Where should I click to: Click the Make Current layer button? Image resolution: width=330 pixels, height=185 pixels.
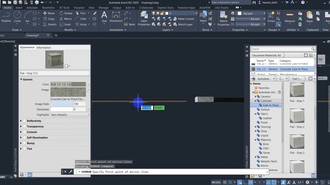coord(184,19)
